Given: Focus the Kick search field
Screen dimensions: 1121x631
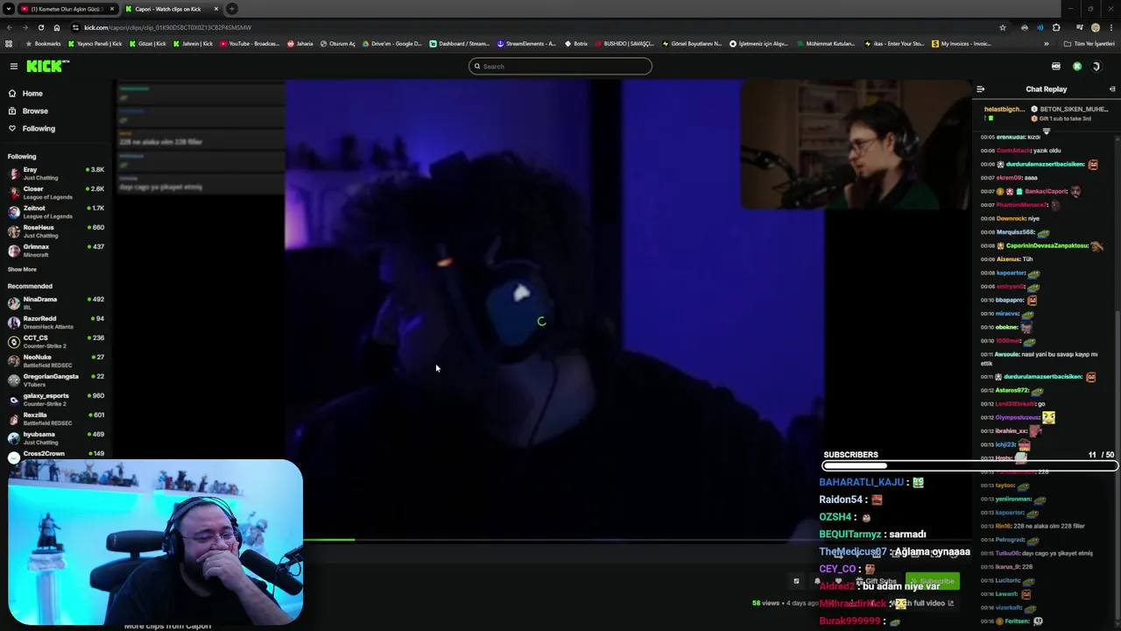Looking at the screenshot, I should (x=560, y=66).
